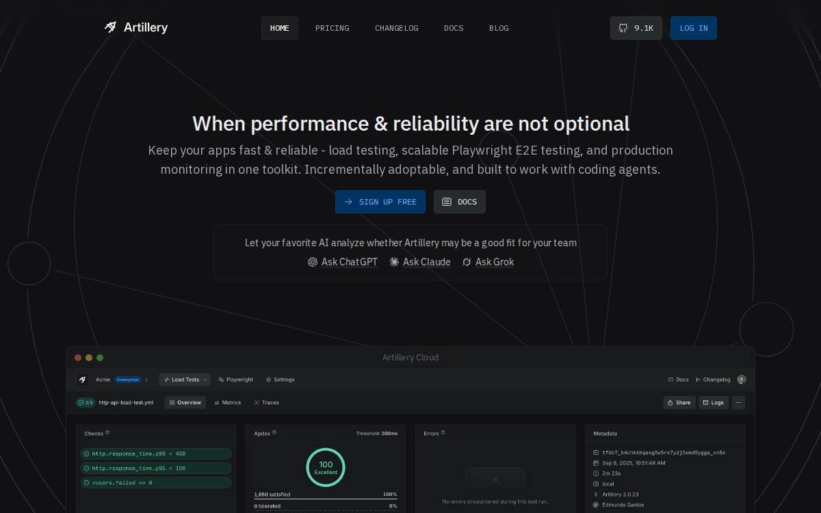Click the Artillery 2.0.23 version entry
The image size is (821, 513).
coord(621,495)
